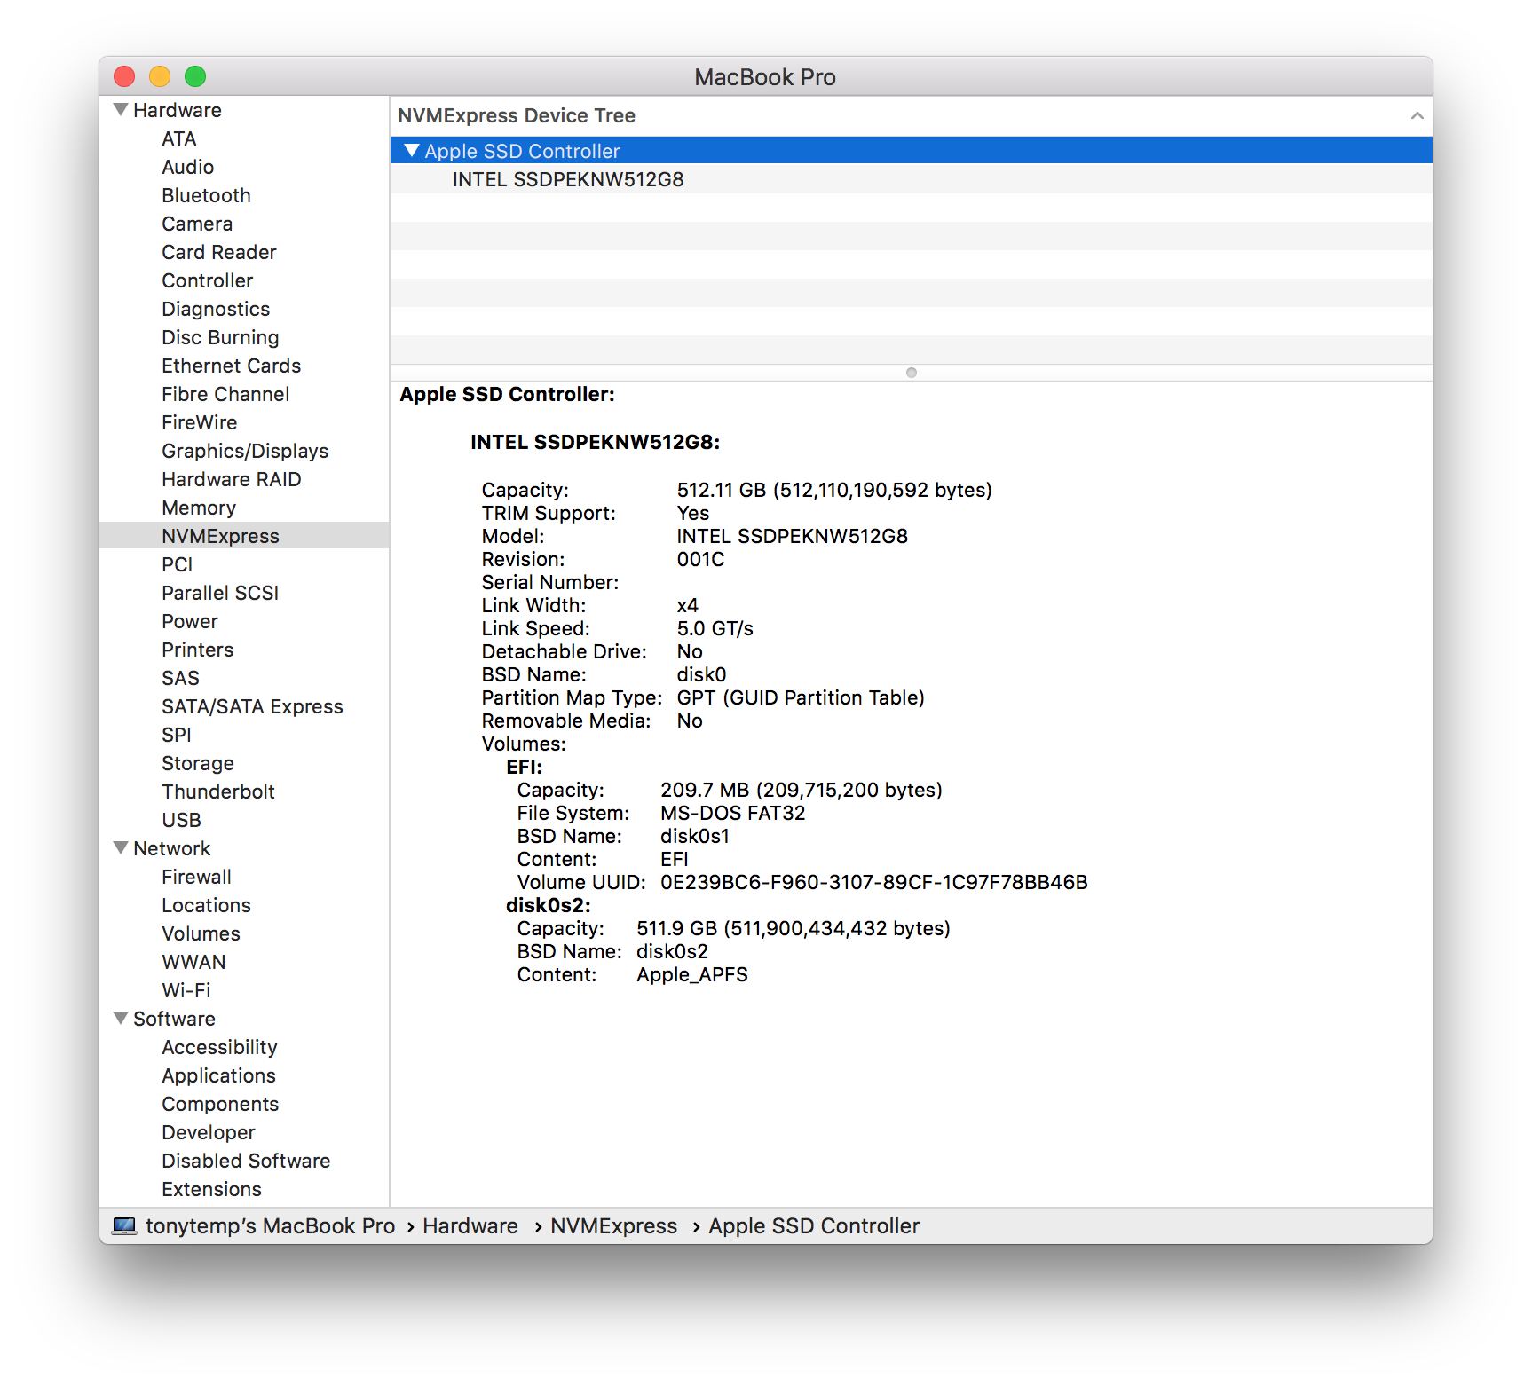Screen dimensions: 1532x1386
Task: Click the Capacity value 512.11 GB
Action: click(x=834, y=490)
